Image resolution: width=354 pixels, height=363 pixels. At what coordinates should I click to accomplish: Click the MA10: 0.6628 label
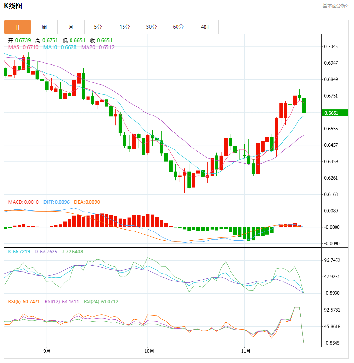pyautogui.click(x=60, y=47)
